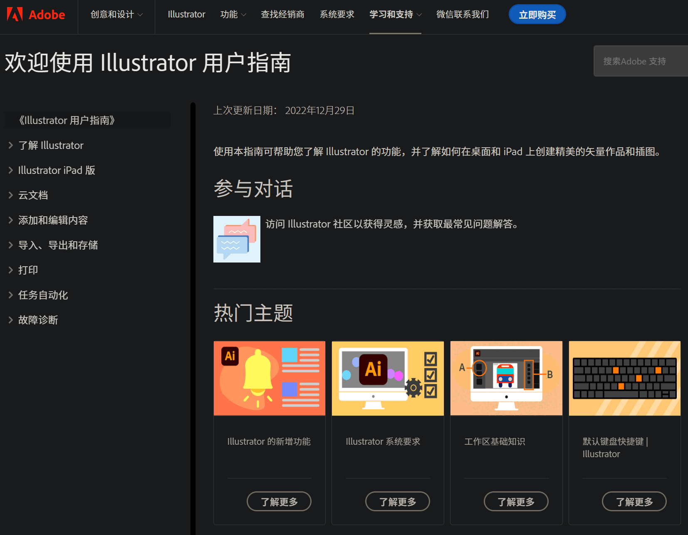The width and height of the screenshot is (688, 535).
Task: Click 了解更多 under Illustrator 系统要求
Action: click(x=397, y=501)
